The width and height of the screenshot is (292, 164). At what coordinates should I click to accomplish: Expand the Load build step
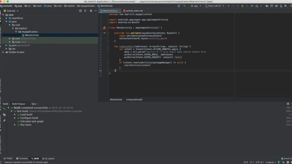tap(15, 114)
